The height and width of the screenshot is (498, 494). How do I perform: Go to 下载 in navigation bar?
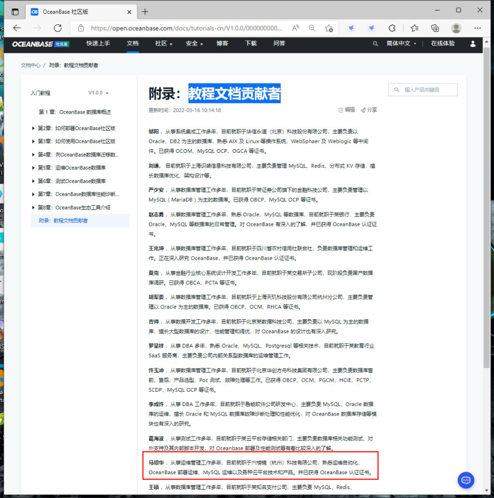[251, 43]
